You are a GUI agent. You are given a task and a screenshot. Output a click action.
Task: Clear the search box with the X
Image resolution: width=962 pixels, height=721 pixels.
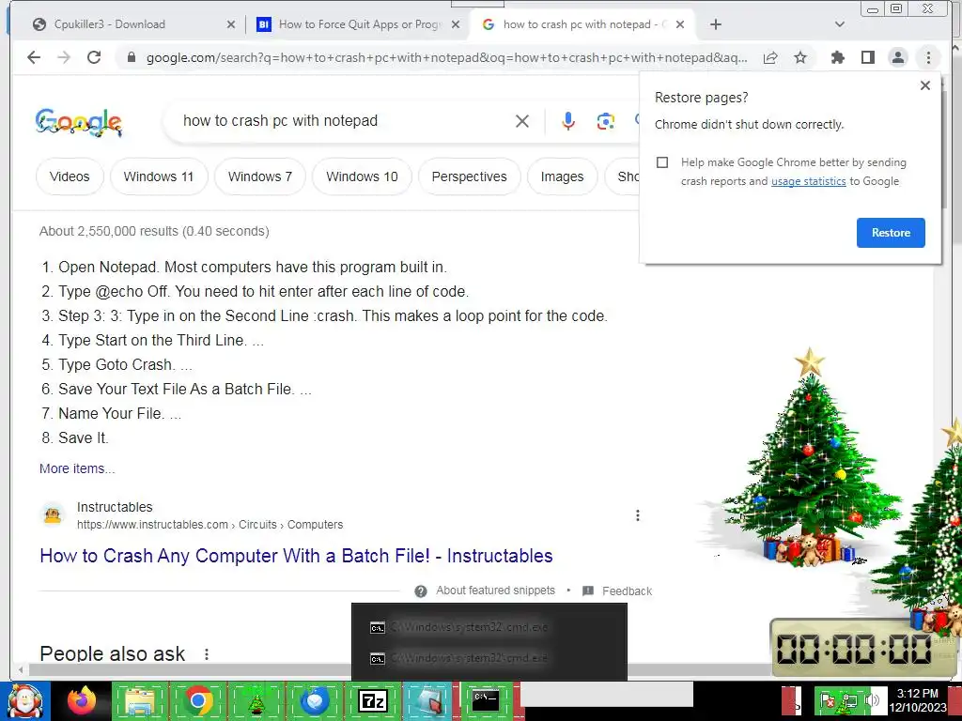pyautogui.click(x=522, y=121)
